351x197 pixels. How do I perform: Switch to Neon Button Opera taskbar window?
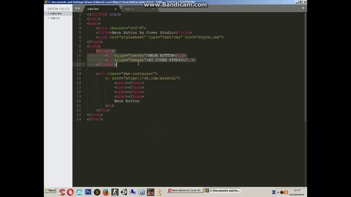click(185, 190)
